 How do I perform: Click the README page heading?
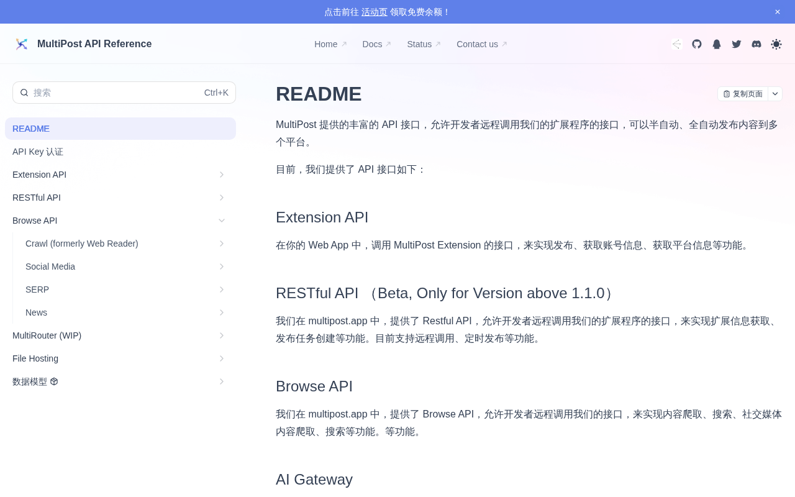pyautogui.click(x=319, y=94)
